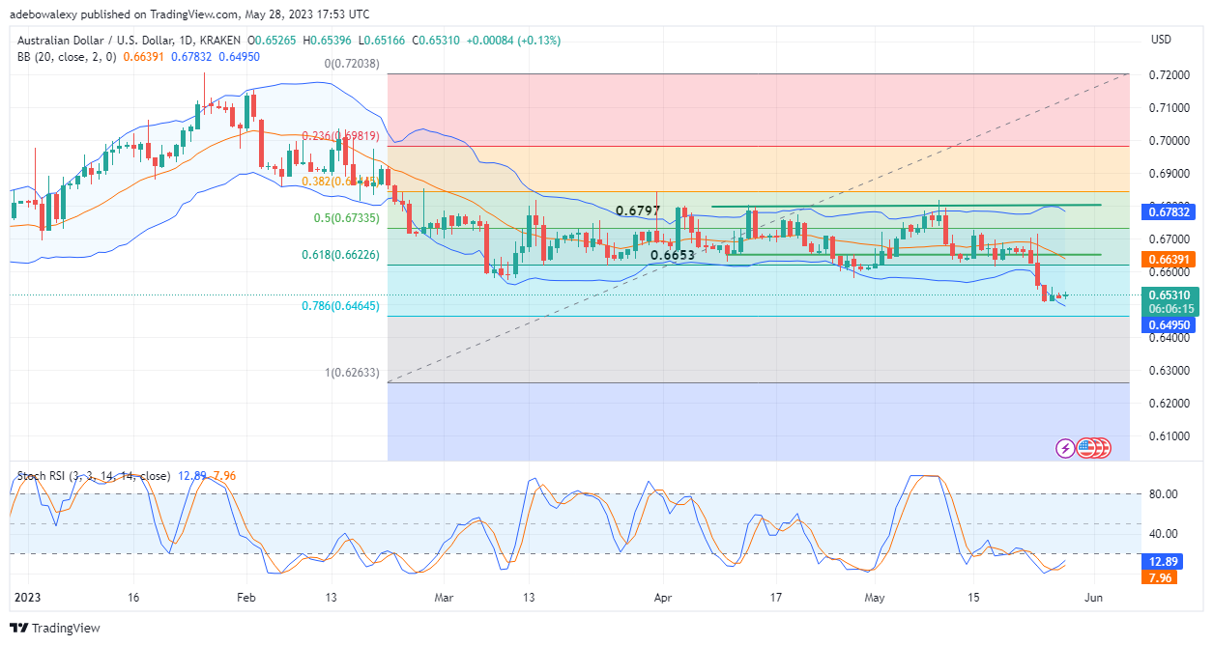Click the 0.236(0.69819) Fibonacci level label
1213x645 pixels.
[339, 136]
